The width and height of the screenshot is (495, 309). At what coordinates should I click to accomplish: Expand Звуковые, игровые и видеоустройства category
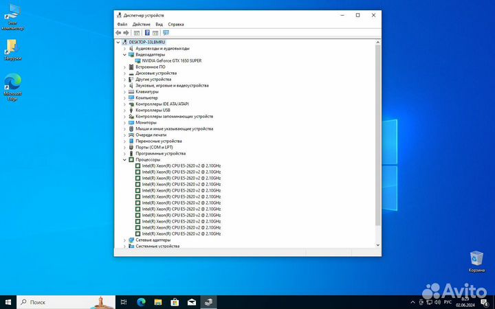[x=124, y=85]
